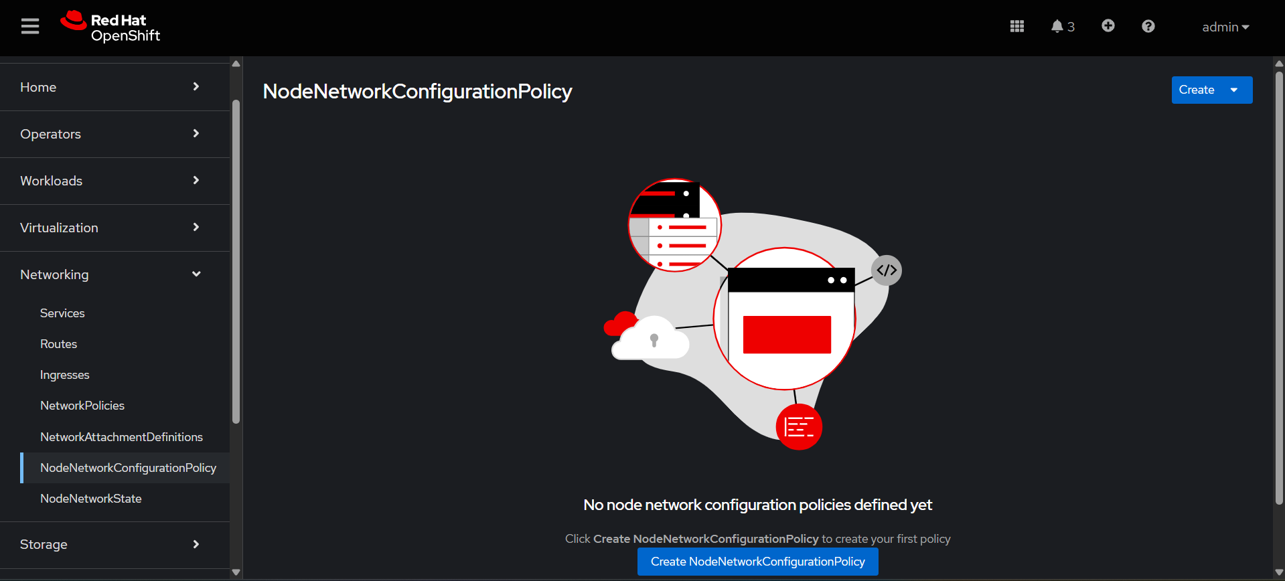Collapse the Networking navigation section
This screenshot has height=581, width=1285.
click(110, 274)
